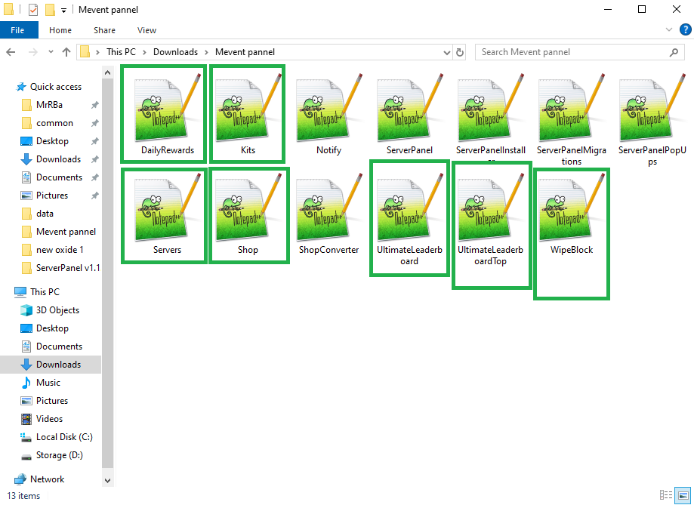
Task: Select the ServerPanelInstall file icon
Action: [x=490, y=109]
